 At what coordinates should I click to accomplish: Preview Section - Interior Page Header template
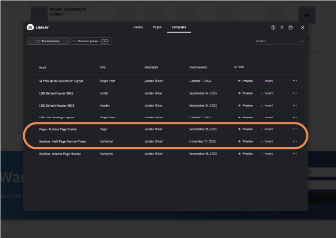point(245,154)
